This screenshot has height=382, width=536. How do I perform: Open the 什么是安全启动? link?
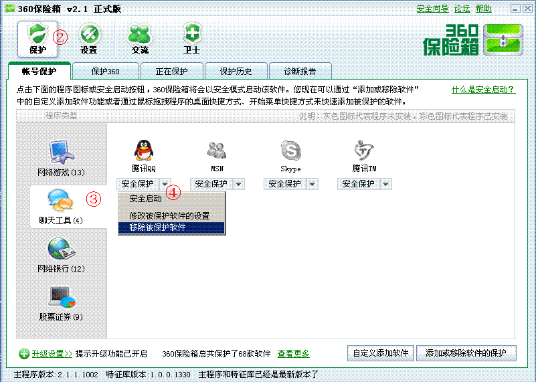483,90
